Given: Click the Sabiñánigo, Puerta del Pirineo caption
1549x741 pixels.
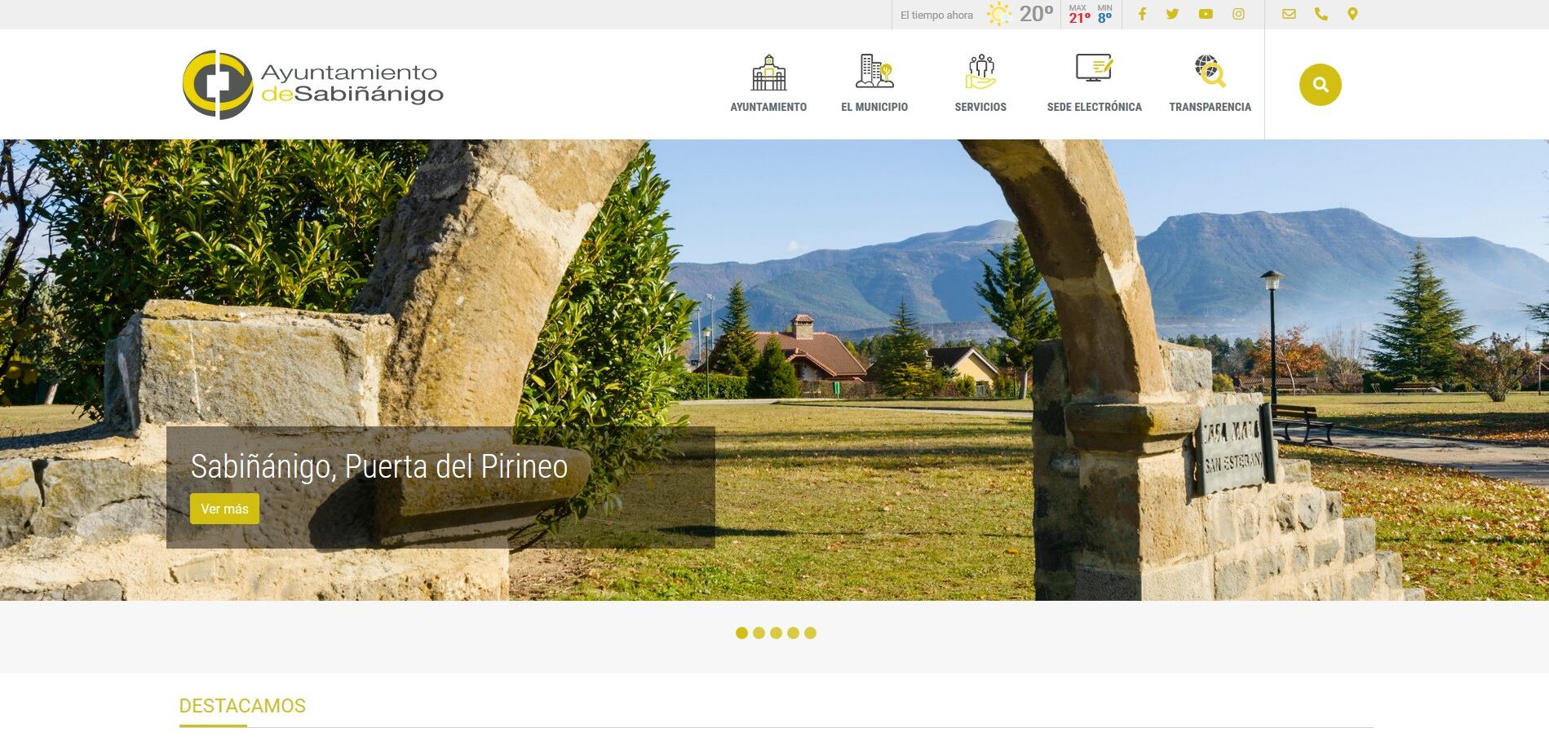Looking at the screenshot, I should click(x=378, y=466).
